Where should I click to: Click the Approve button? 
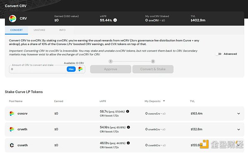coord(110,69)
